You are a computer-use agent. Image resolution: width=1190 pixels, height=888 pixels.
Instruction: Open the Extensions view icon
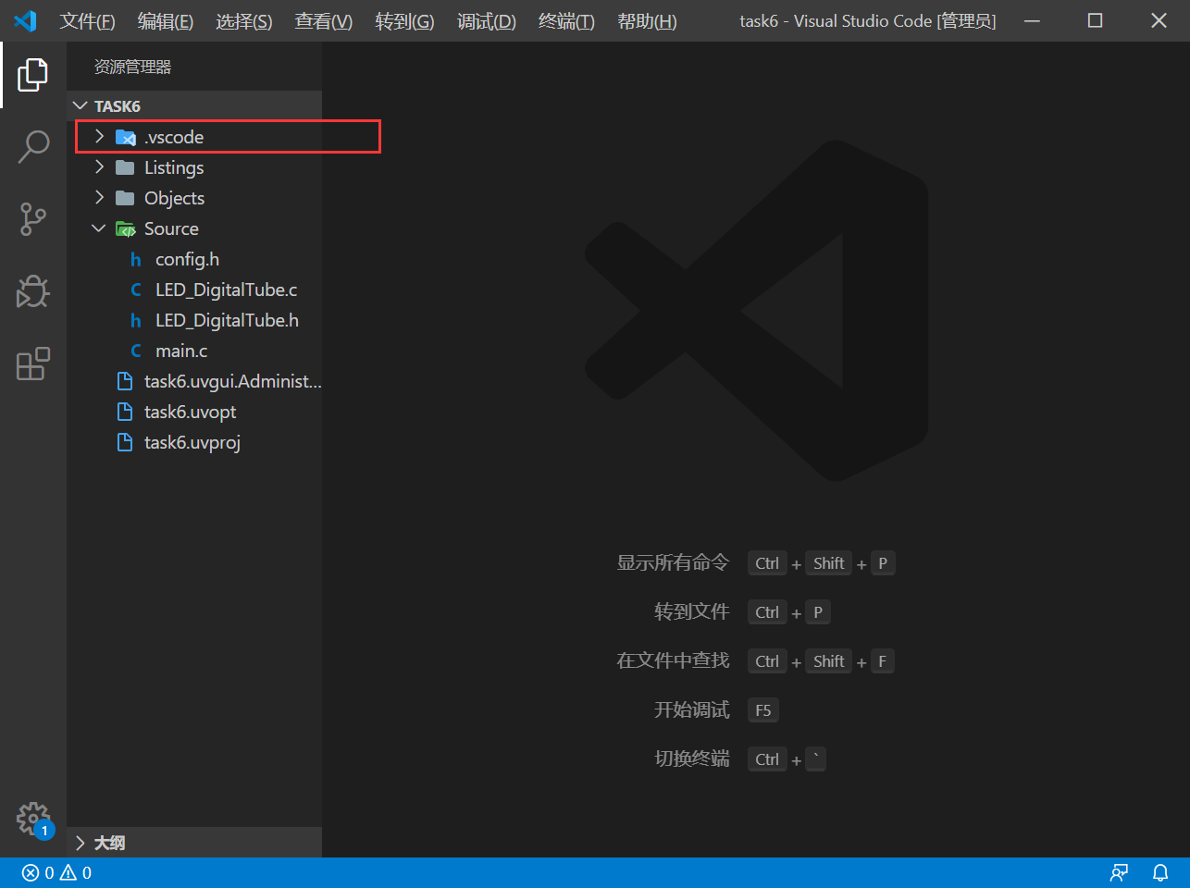pos(32,364)
